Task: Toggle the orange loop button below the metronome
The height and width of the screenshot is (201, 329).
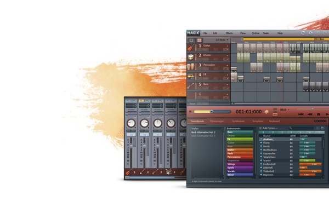Action: point(275,114)
